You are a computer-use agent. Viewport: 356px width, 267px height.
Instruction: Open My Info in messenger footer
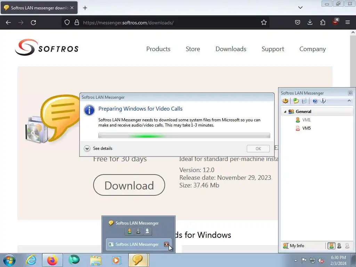click(x=293, y=246)
